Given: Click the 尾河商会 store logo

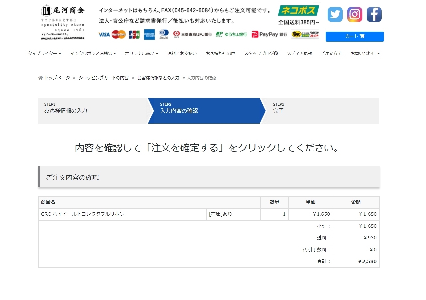Looking at the screenshot, I should (x=63, y=22).
